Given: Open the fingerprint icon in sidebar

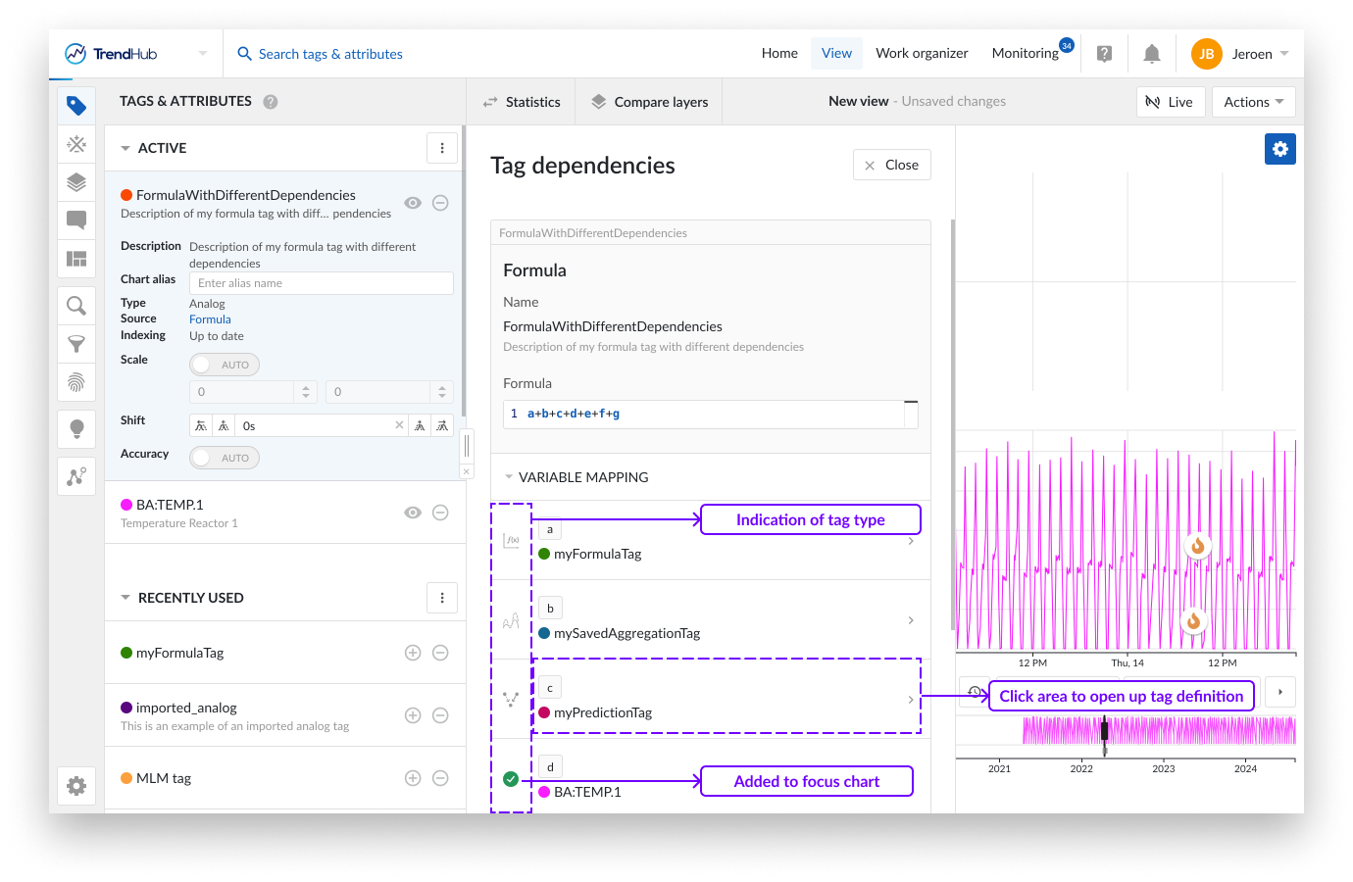Looking at the screenshot, I should coord(76,382).
